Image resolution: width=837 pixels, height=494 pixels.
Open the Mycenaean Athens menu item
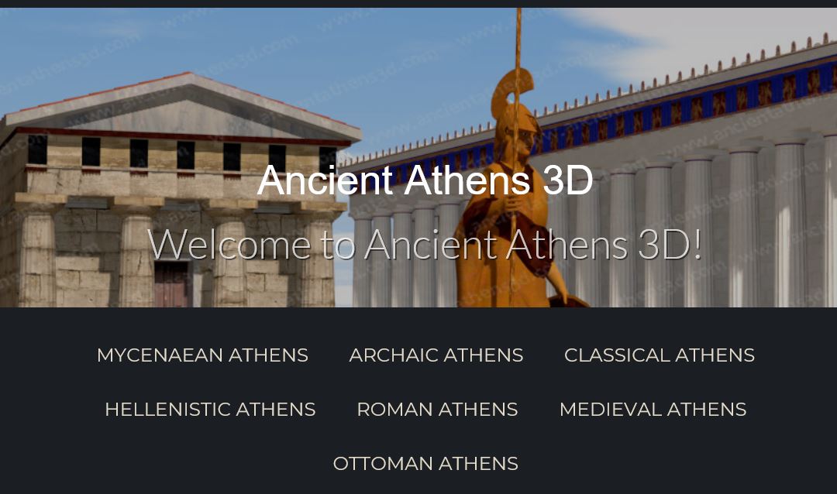(x=202, y=355)
